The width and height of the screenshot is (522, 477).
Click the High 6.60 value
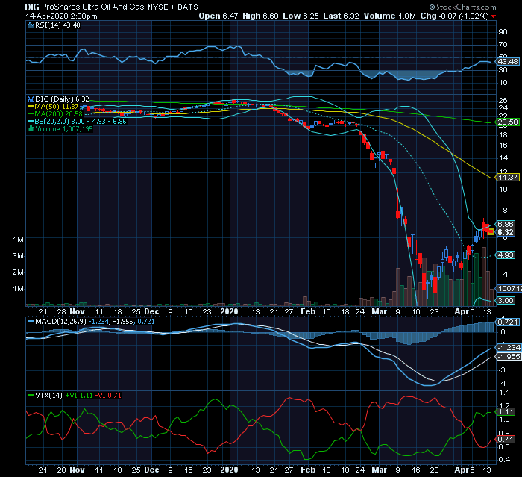(x=260, y=16)
